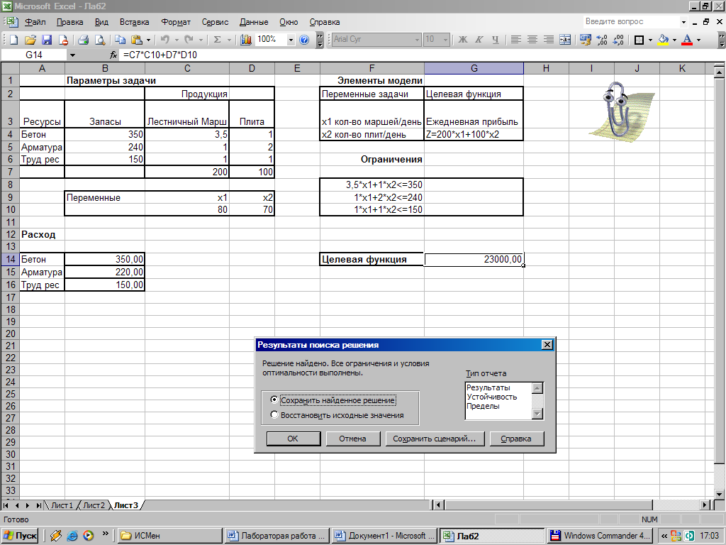Click the Borders icon in the formatting toolbar
The image size is (726, 545).
click(x=639, y=40)
